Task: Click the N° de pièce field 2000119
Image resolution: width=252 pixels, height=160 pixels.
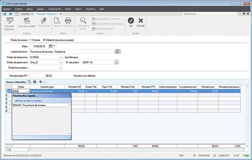Action: (97, 62)
